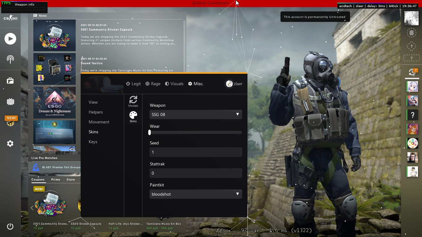Click the rank emblem icon in right sidebar

point(411,32)
